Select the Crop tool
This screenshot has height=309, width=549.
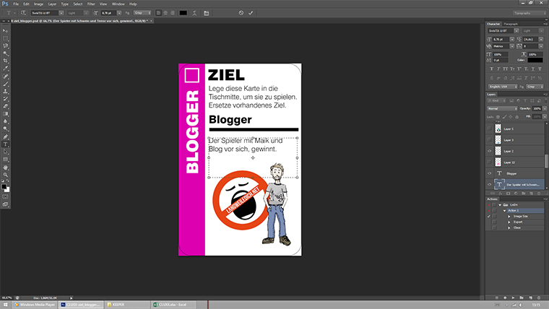pyautogui.click(x=6, y=61)
